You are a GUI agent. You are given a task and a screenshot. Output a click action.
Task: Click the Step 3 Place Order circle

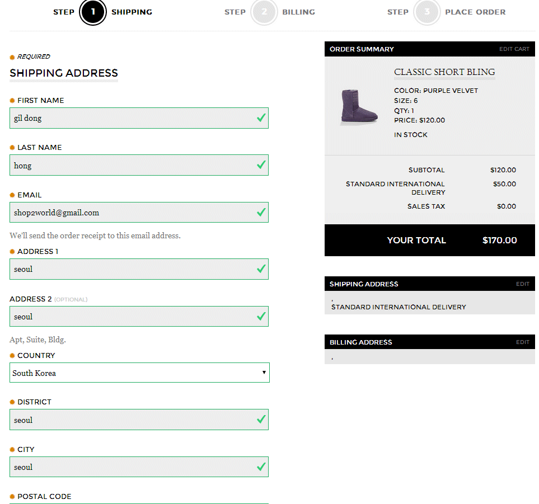coord(426,12)
